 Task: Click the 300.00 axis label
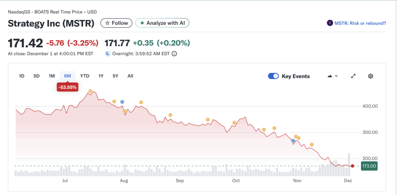point(370,132)
